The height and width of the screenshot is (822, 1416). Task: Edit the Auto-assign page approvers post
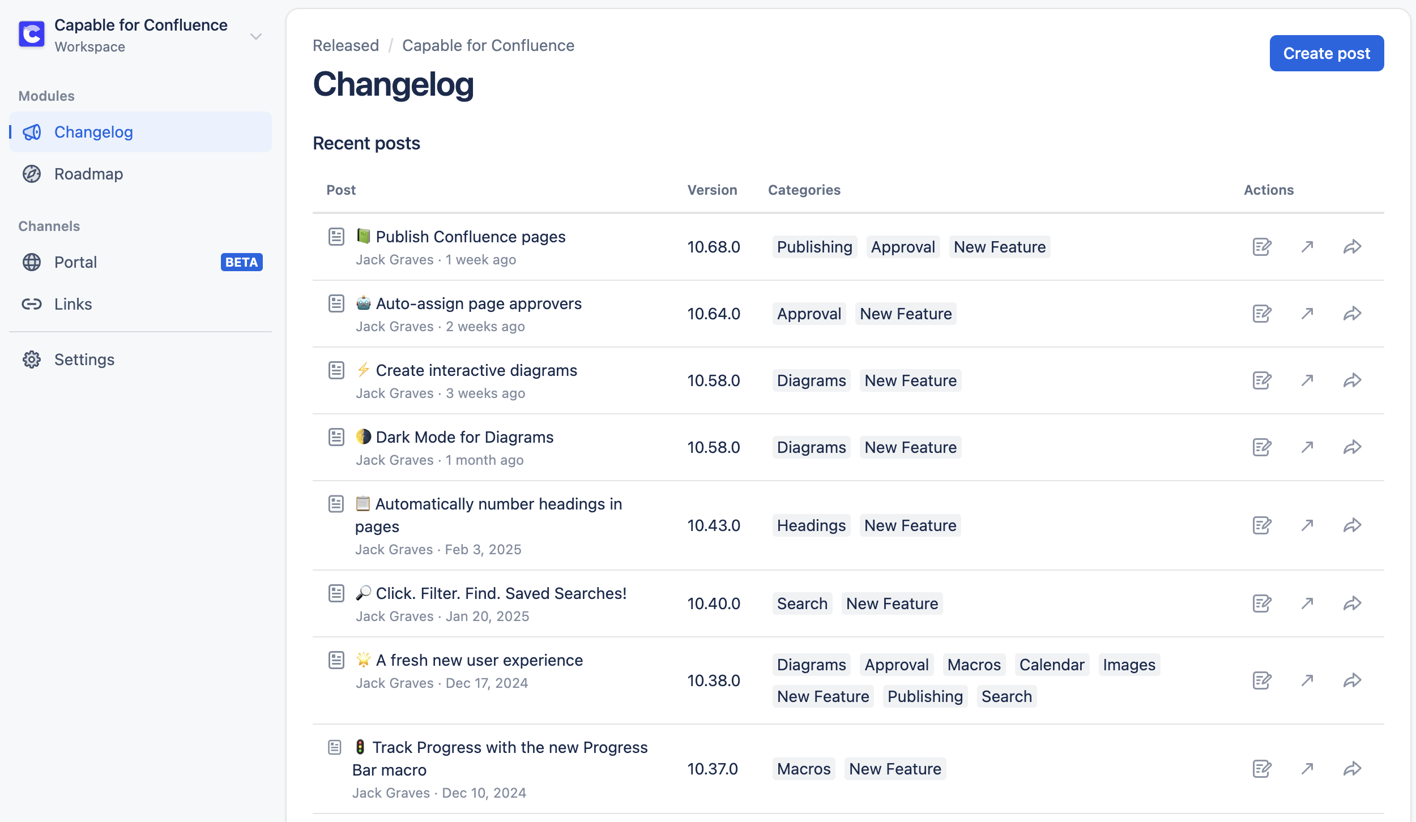pyautogui.click(x=1262, y=314)
